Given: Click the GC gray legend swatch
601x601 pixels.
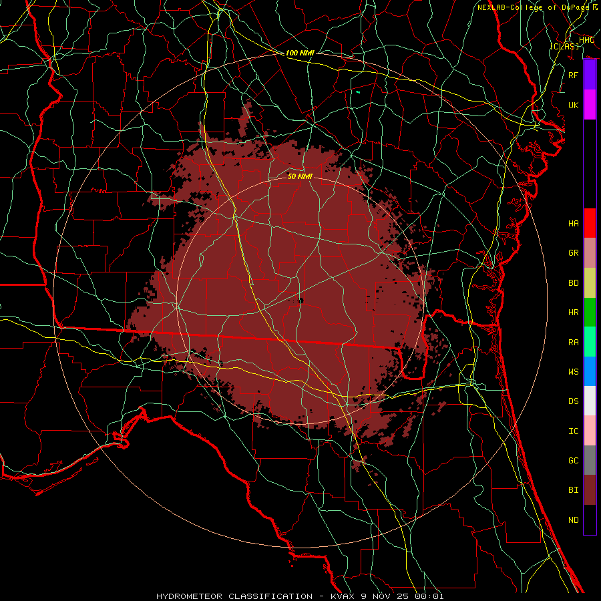Looking at the screenshot, I should coord(590,460).
